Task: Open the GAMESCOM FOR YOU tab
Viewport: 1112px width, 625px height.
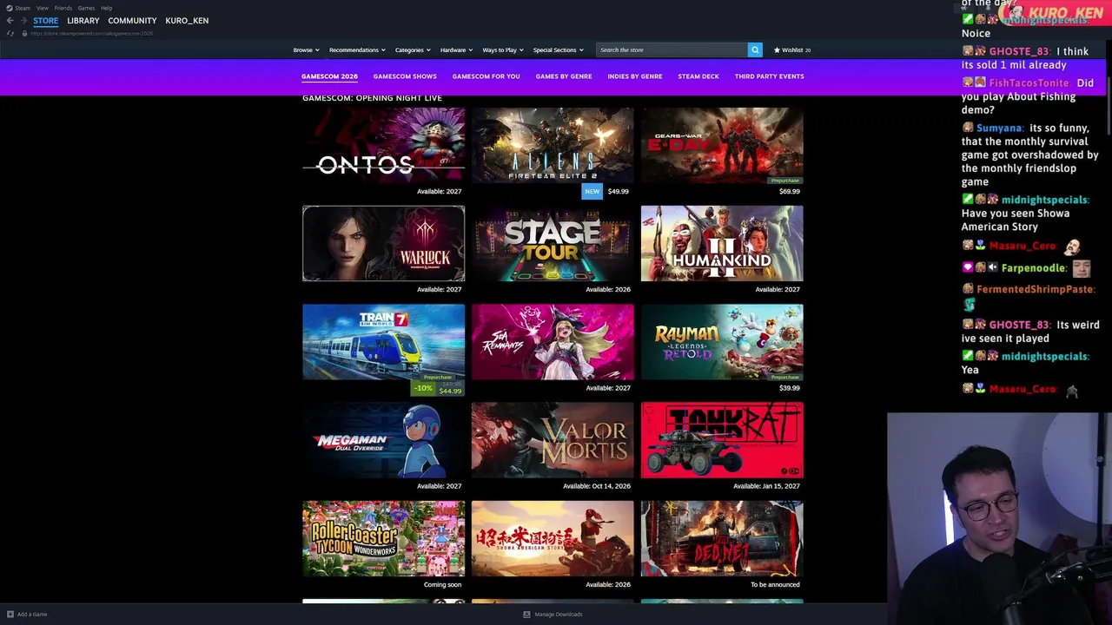Action: (x=486, y=76)
